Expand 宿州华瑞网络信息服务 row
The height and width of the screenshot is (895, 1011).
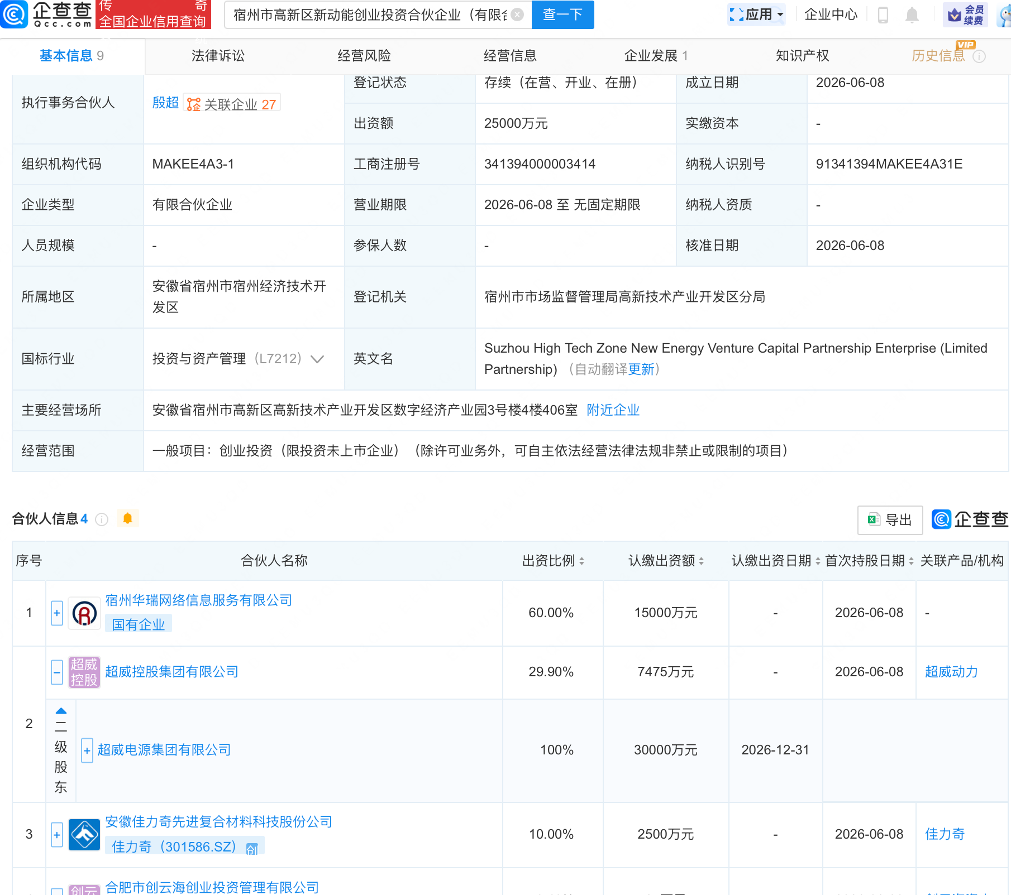[x=57, y=613]
